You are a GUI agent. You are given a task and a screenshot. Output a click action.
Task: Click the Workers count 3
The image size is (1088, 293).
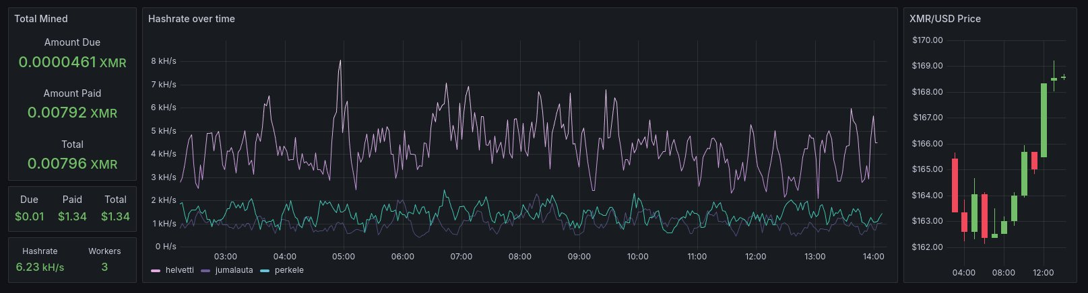[104, 267]
